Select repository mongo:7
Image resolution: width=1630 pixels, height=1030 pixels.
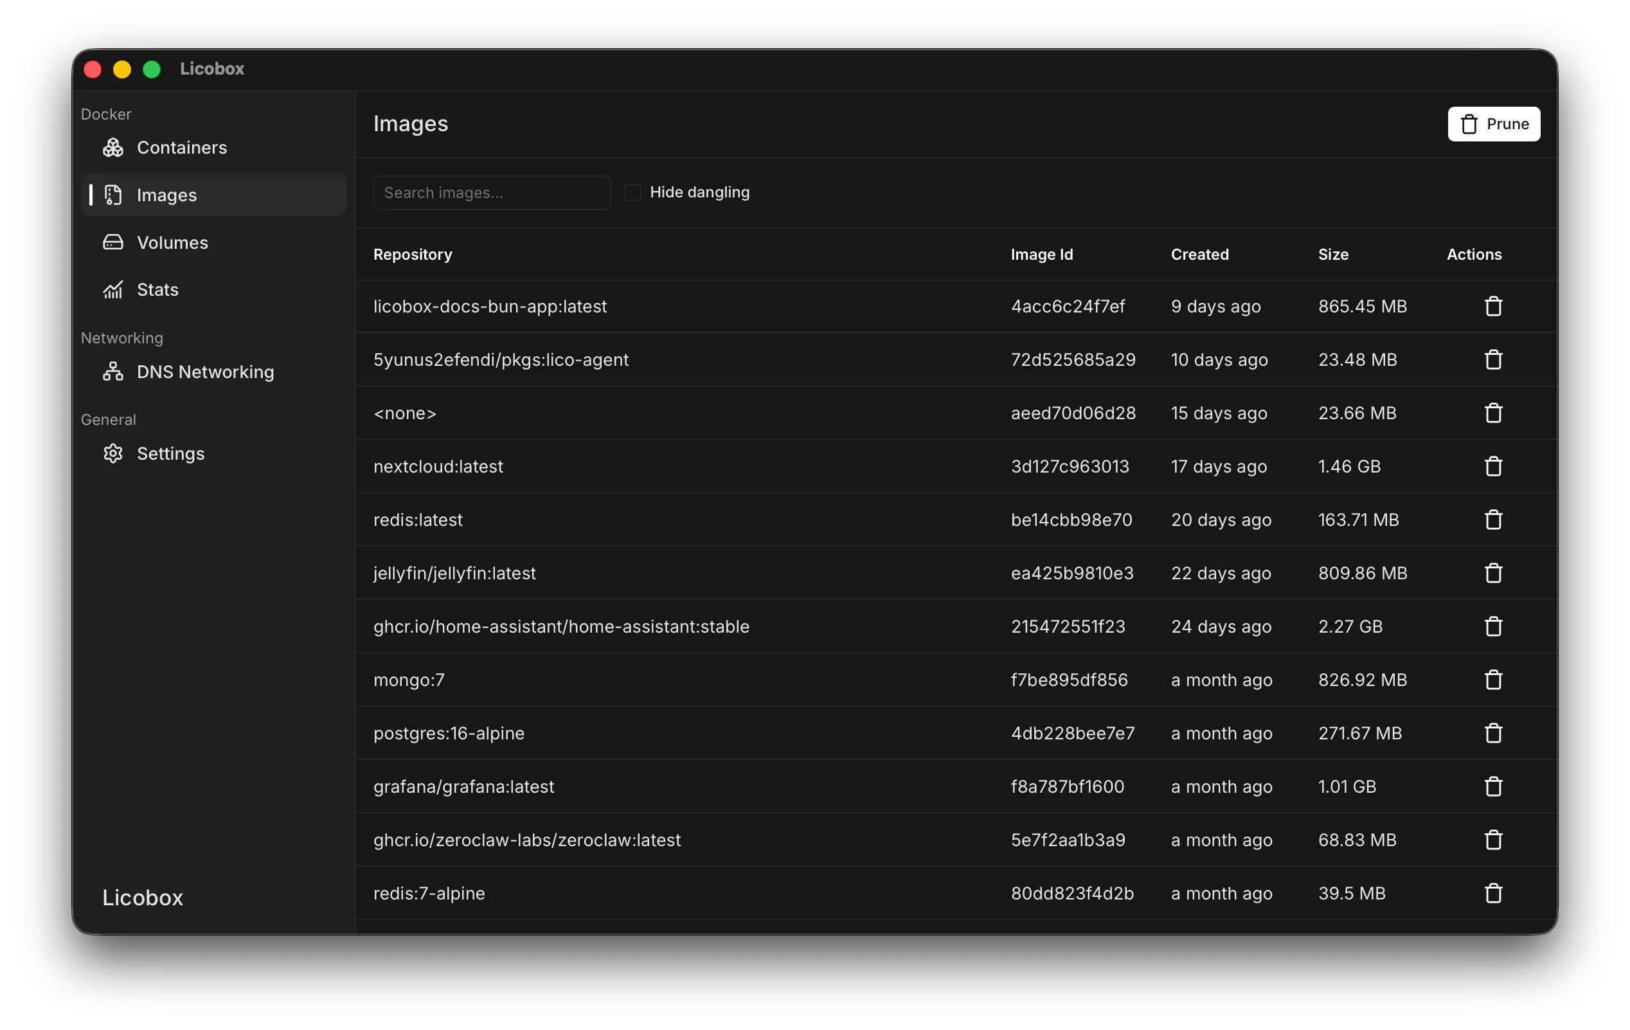409,680
